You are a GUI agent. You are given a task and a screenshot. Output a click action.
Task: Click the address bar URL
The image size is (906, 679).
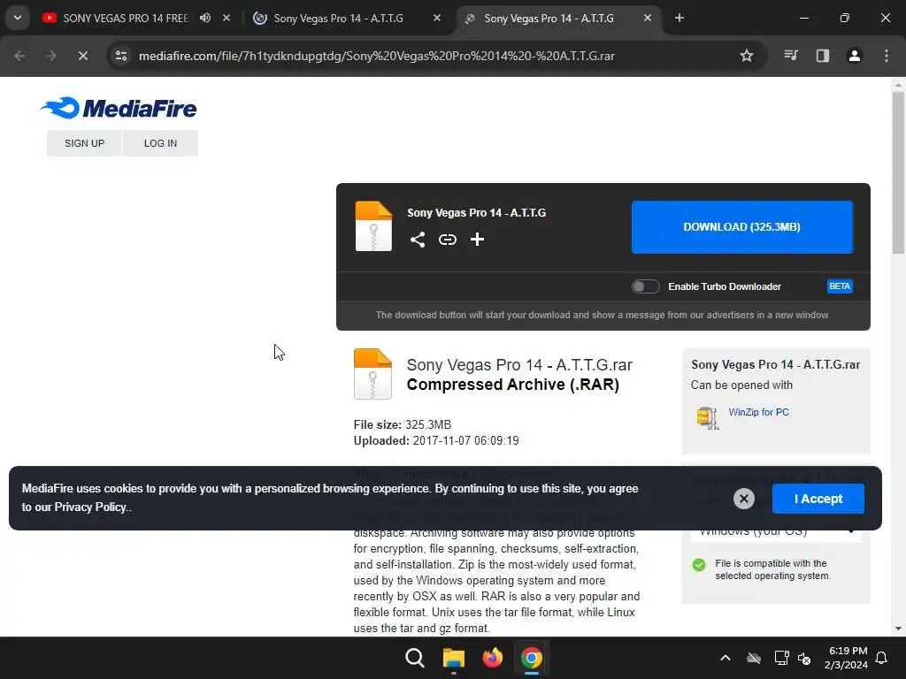click(377, 56)
